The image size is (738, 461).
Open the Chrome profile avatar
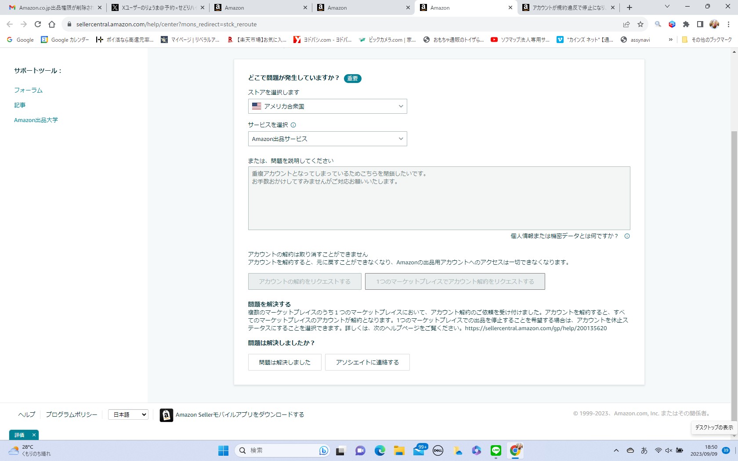point(714,24)
